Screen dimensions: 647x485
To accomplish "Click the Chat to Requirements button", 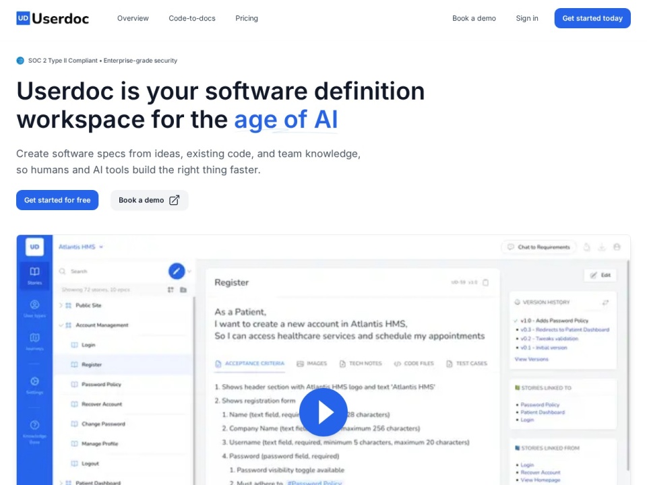I will click(538, 247).
